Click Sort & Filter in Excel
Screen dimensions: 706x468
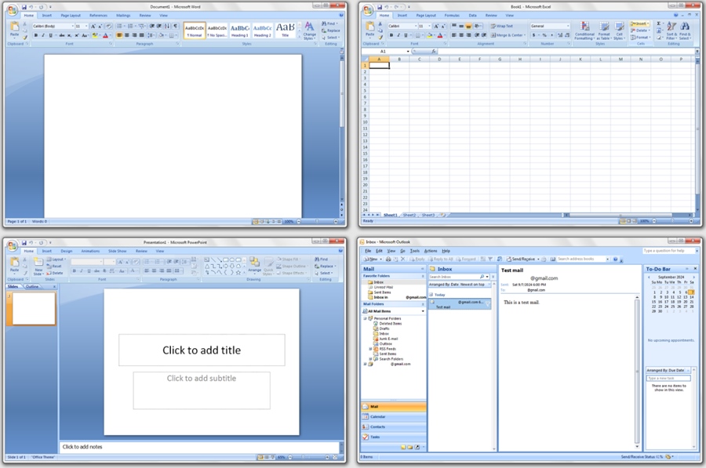point(671,31)
